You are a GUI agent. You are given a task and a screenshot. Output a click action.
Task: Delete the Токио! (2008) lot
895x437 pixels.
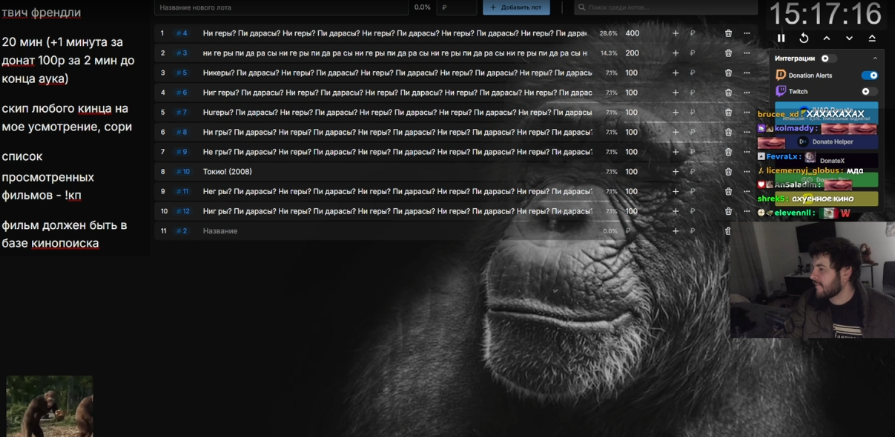(728, 172)
